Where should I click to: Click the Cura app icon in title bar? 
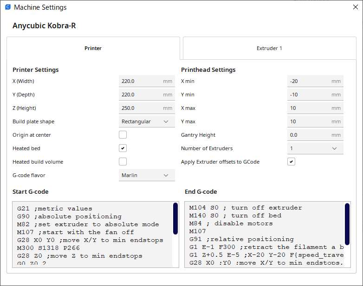[8, 7]
